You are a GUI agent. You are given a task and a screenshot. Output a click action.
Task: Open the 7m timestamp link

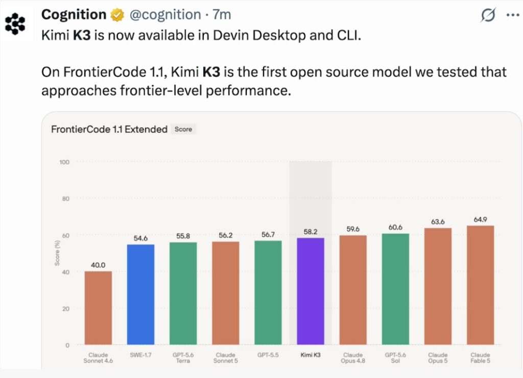click(x=222, y=15)
